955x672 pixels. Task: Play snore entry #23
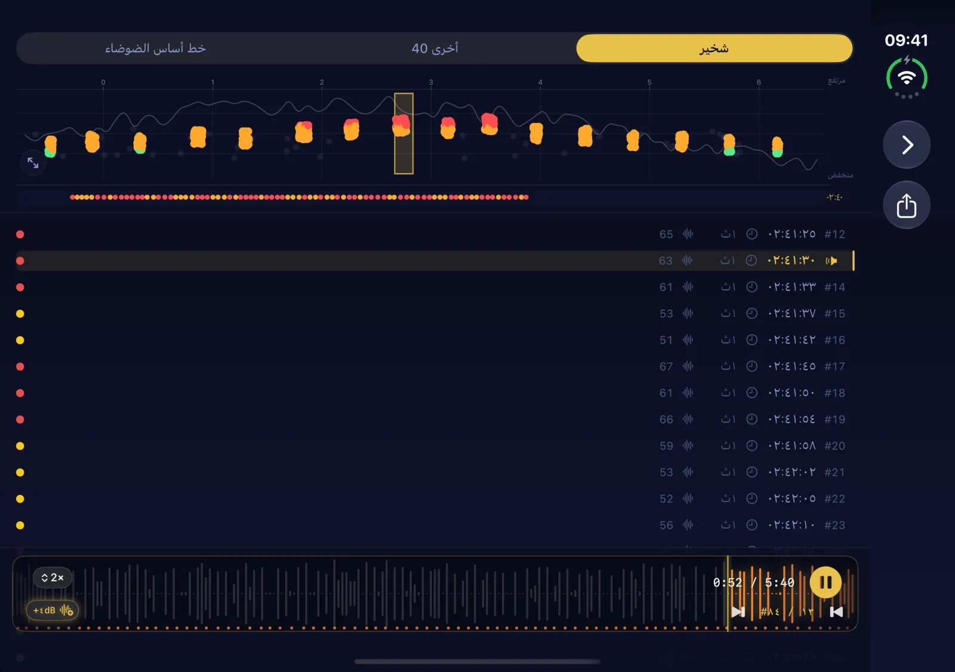[435, 525]
